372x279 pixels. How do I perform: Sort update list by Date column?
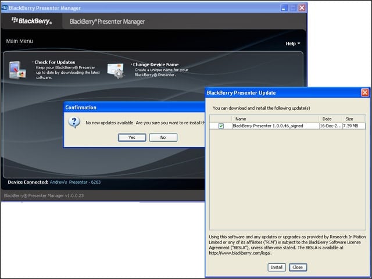click(330, 119)
